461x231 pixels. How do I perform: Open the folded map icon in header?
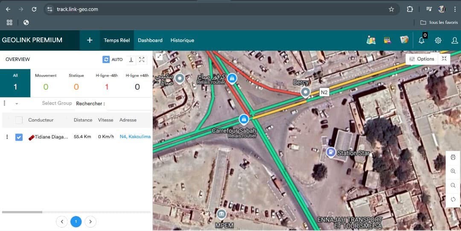[x=404, y=40]
